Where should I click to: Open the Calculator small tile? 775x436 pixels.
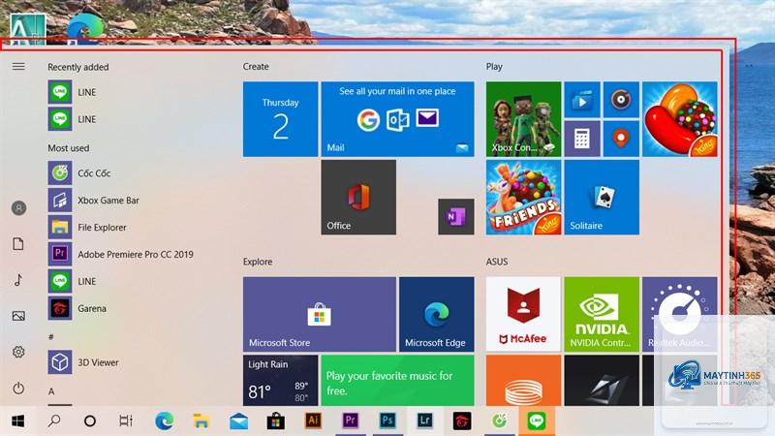click(582, 139)
